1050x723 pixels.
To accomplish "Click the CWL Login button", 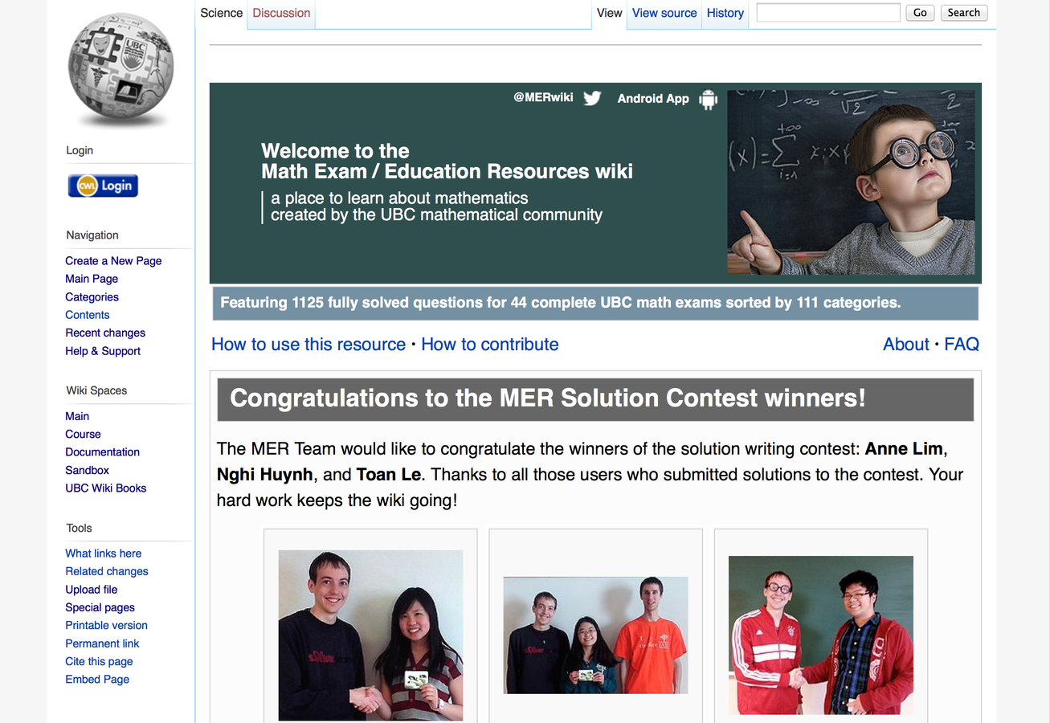I will 103,186.
